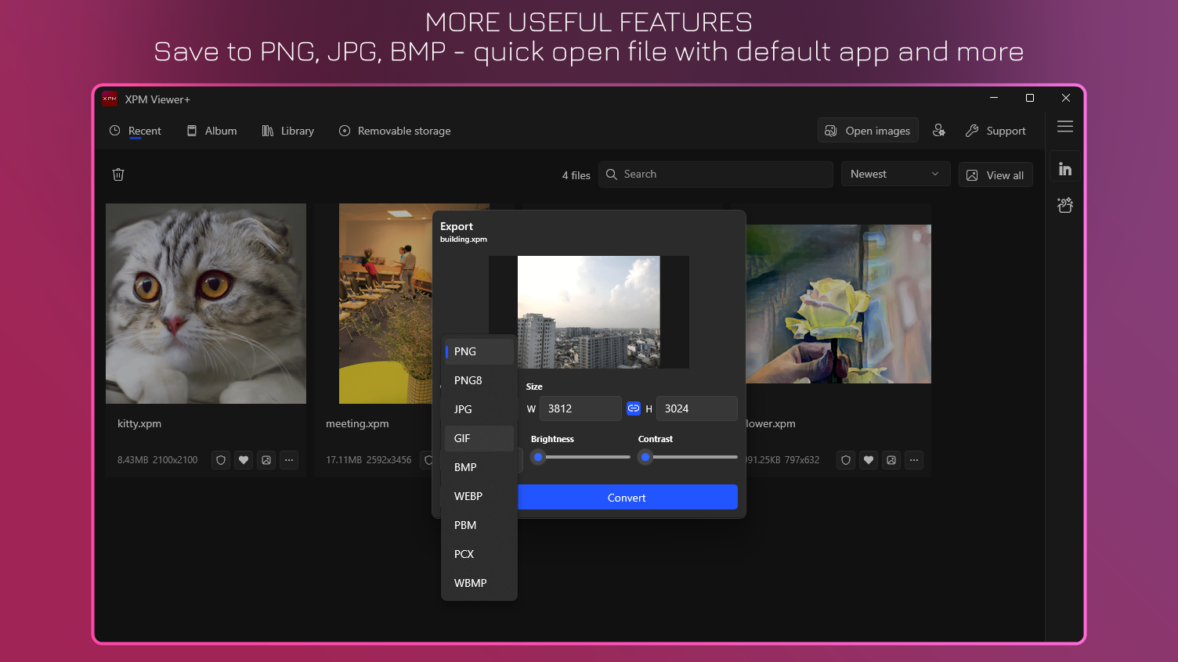Maximize the XPM Viewer+ window
Screen dimensions: 1178x662
1030,98
